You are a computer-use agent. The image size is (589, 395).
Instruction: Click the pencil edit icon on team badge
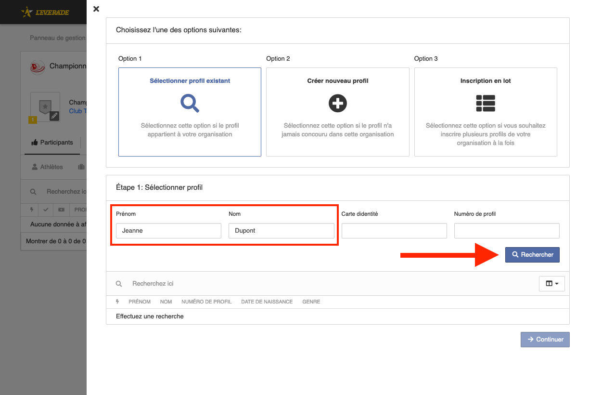tap(54, 116)
